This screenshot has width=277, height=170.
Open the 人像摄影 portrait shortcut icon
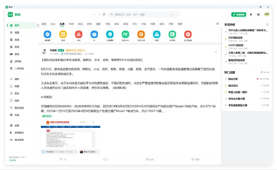click(110, 34)
